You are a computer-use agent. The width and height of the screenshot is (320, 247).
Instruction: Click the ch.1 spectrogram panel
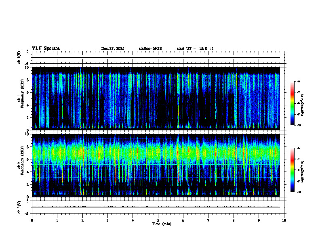[x=156, y=98]
